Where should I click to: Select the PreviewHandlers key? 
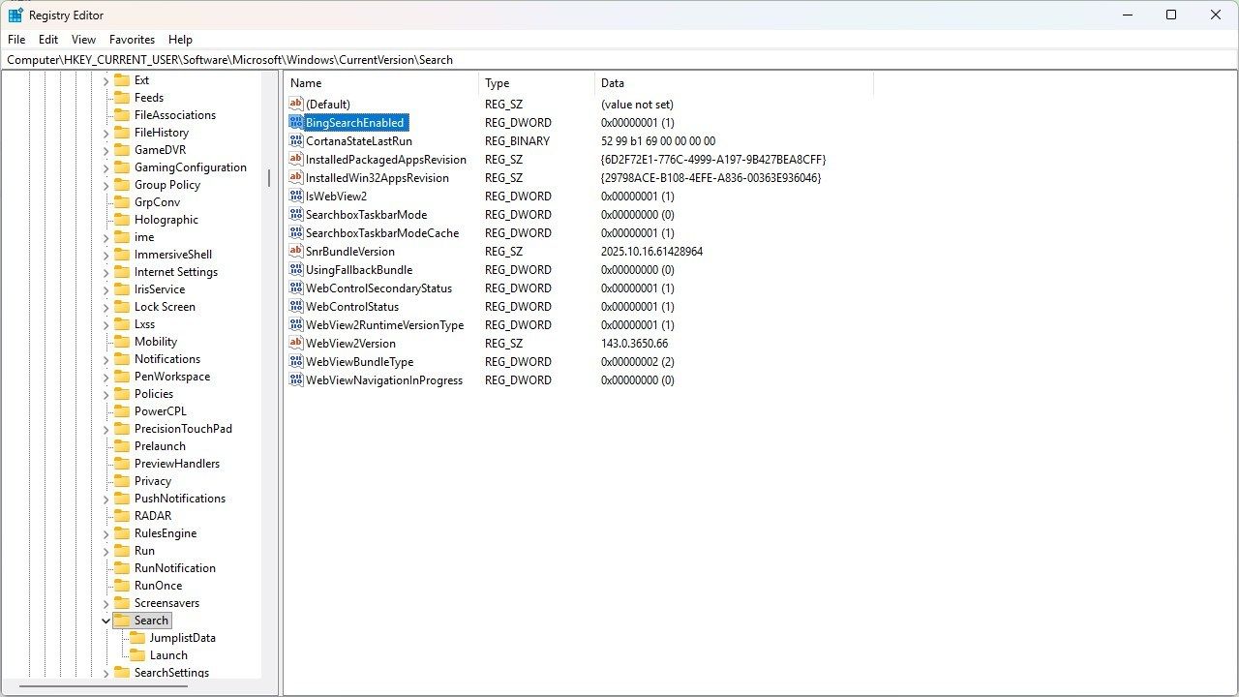[176, 464]
